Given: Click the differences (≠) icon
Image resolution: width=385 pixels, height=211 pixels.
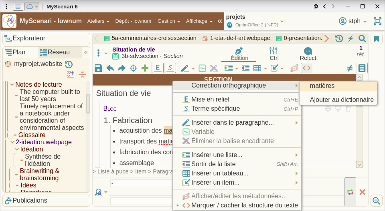Looking at the screenshot, I should coord(350,68).
